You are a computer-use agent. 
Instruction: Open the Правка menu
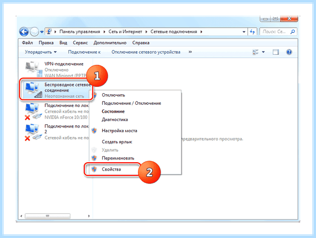pos(46,43)
